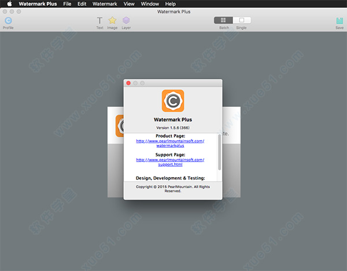Click the Copyright 2015 PearlMountain text

point(173,189)
